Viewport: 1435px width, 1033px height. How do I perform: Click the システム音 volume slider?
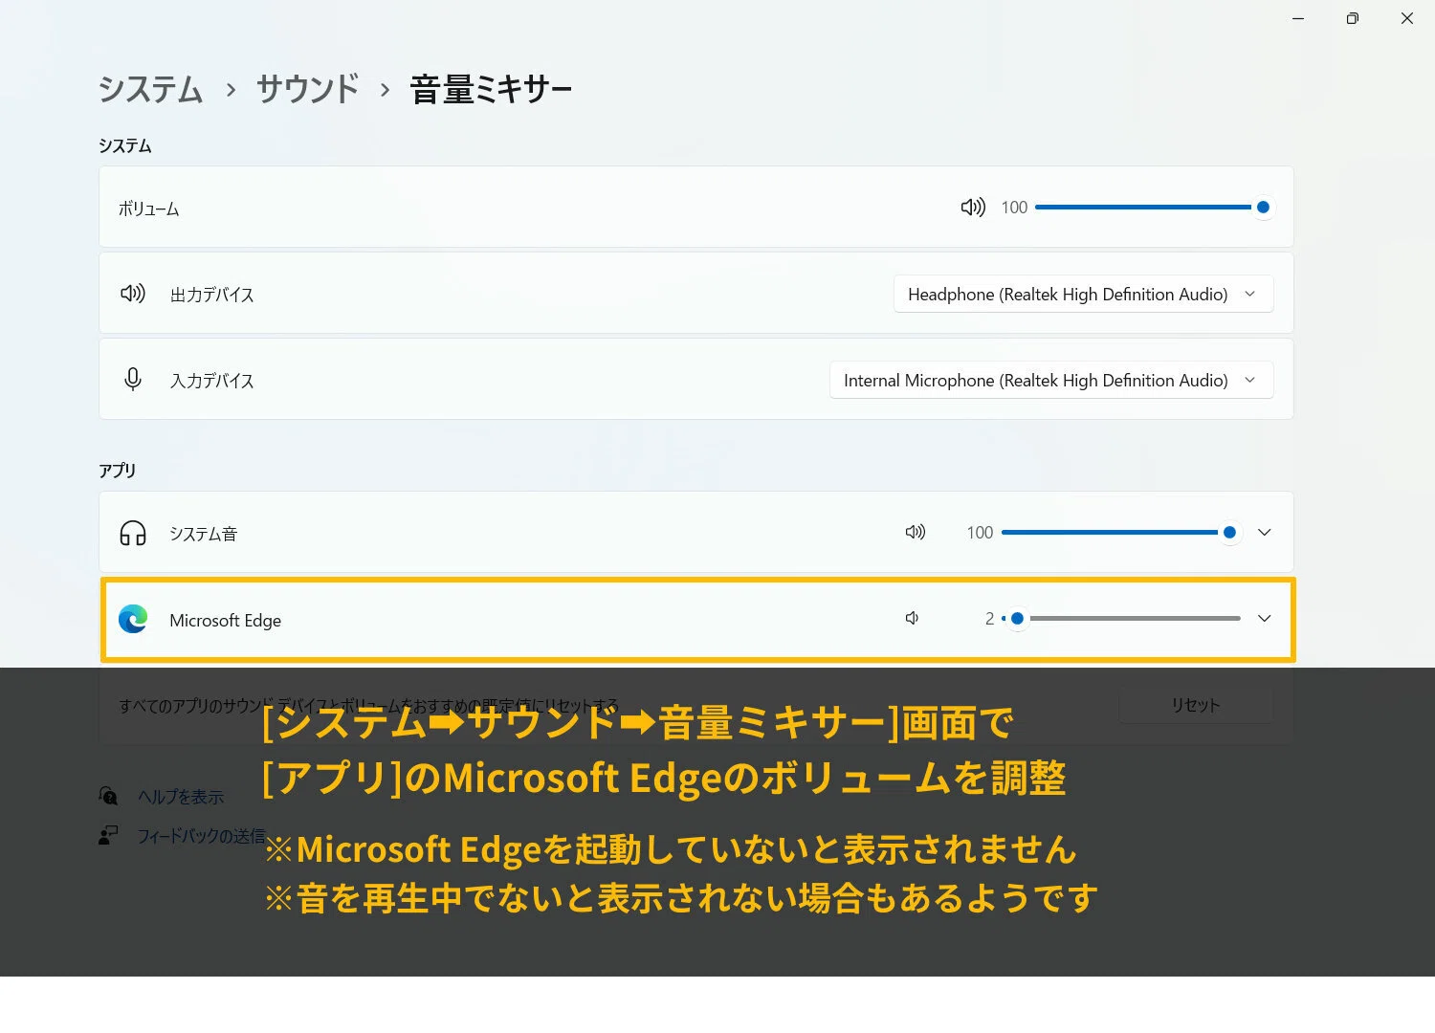1121,532
